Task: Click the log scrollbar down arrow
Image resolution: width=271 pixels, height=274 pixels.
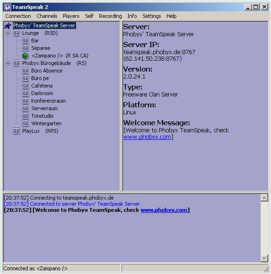Action: [x=264, y=258]
